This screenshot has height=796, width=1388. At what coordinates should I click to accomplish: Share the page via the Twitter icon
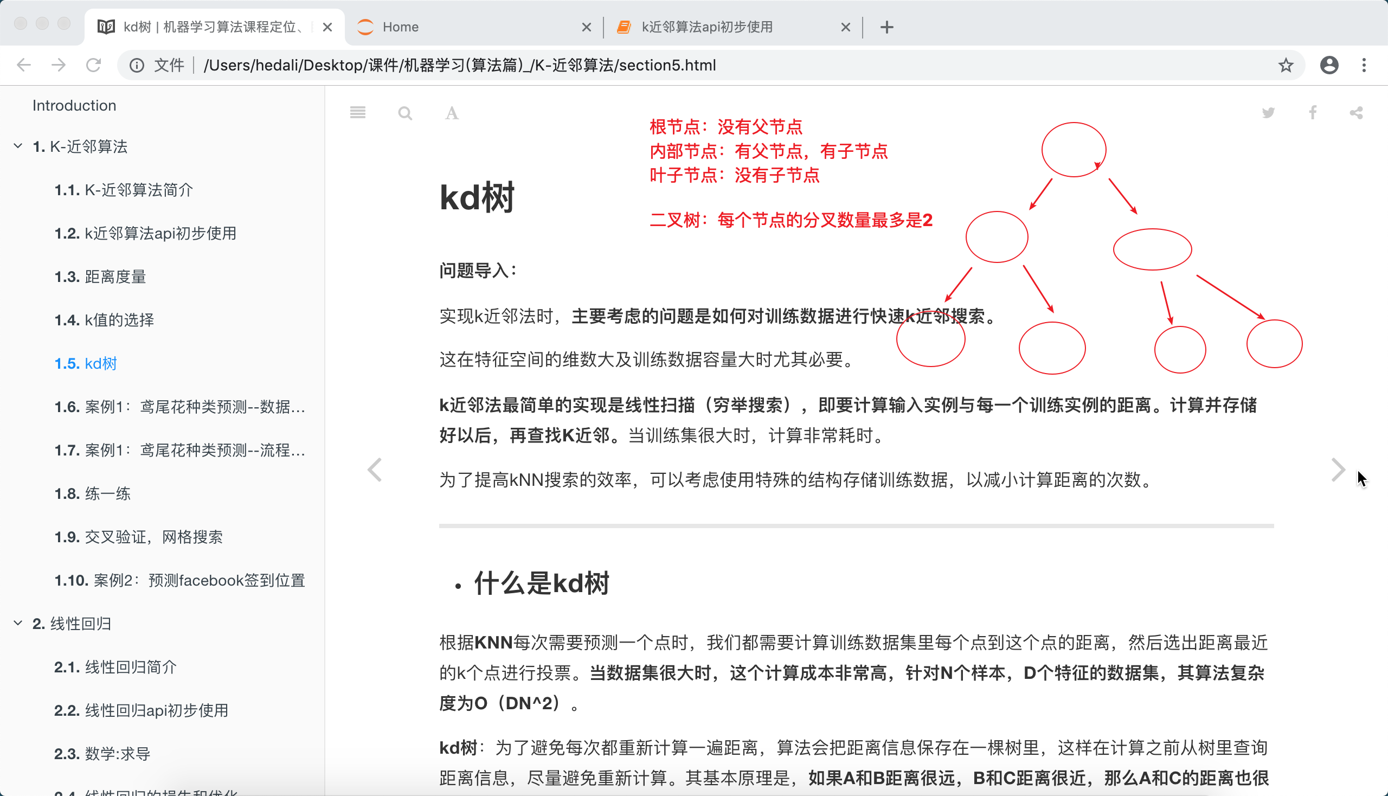tap(1268, 113)
